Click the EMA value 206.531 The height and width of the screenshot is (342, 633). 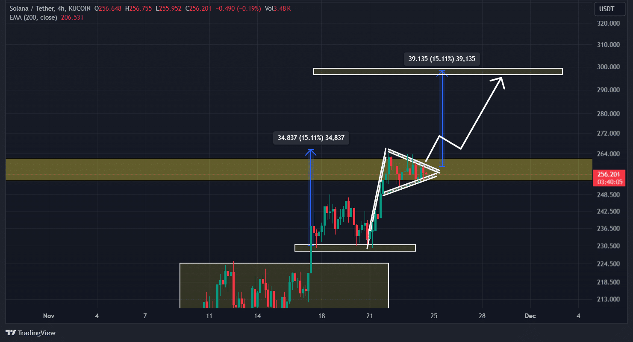click(73, 17)
